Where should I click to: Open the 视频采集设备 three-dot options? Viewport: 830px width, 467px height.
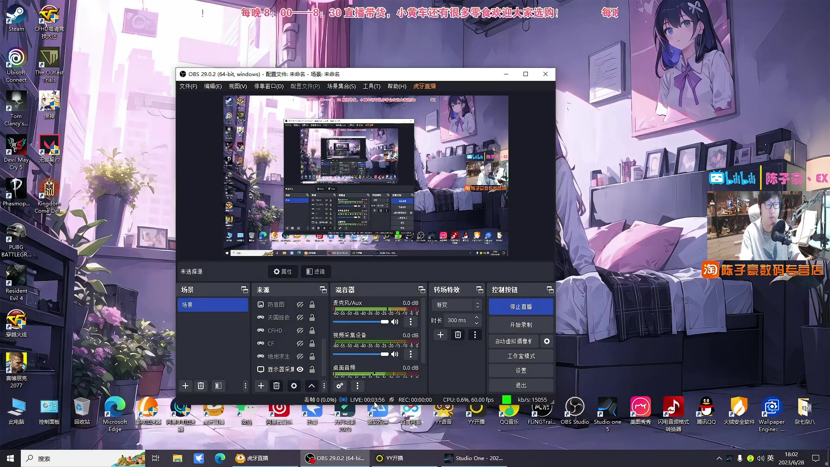(x=411, y=354)
